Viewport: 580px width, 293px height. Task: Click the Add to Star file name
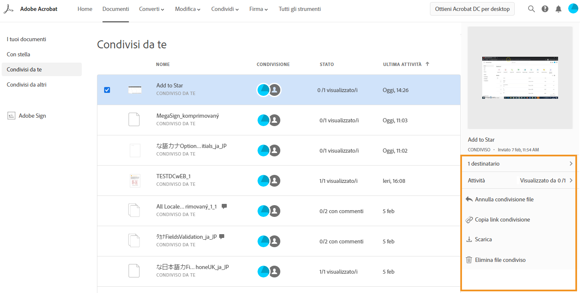(169, 85)
